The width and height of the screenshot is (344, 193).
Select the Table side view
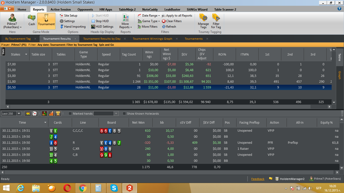pyautogui.click(x=339, y=57)
